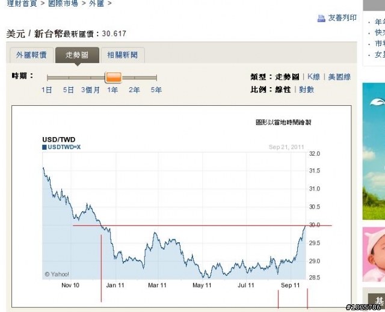Image resolution: width=385 pixels, height=312 pixels.
Task: Select 對數 scale option
Action: tap(306, 90)
